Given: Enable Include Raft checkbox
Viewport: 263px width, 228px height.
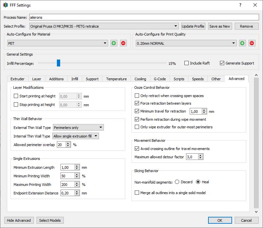Looking at the screenshot, I should [x=187, y=63].
